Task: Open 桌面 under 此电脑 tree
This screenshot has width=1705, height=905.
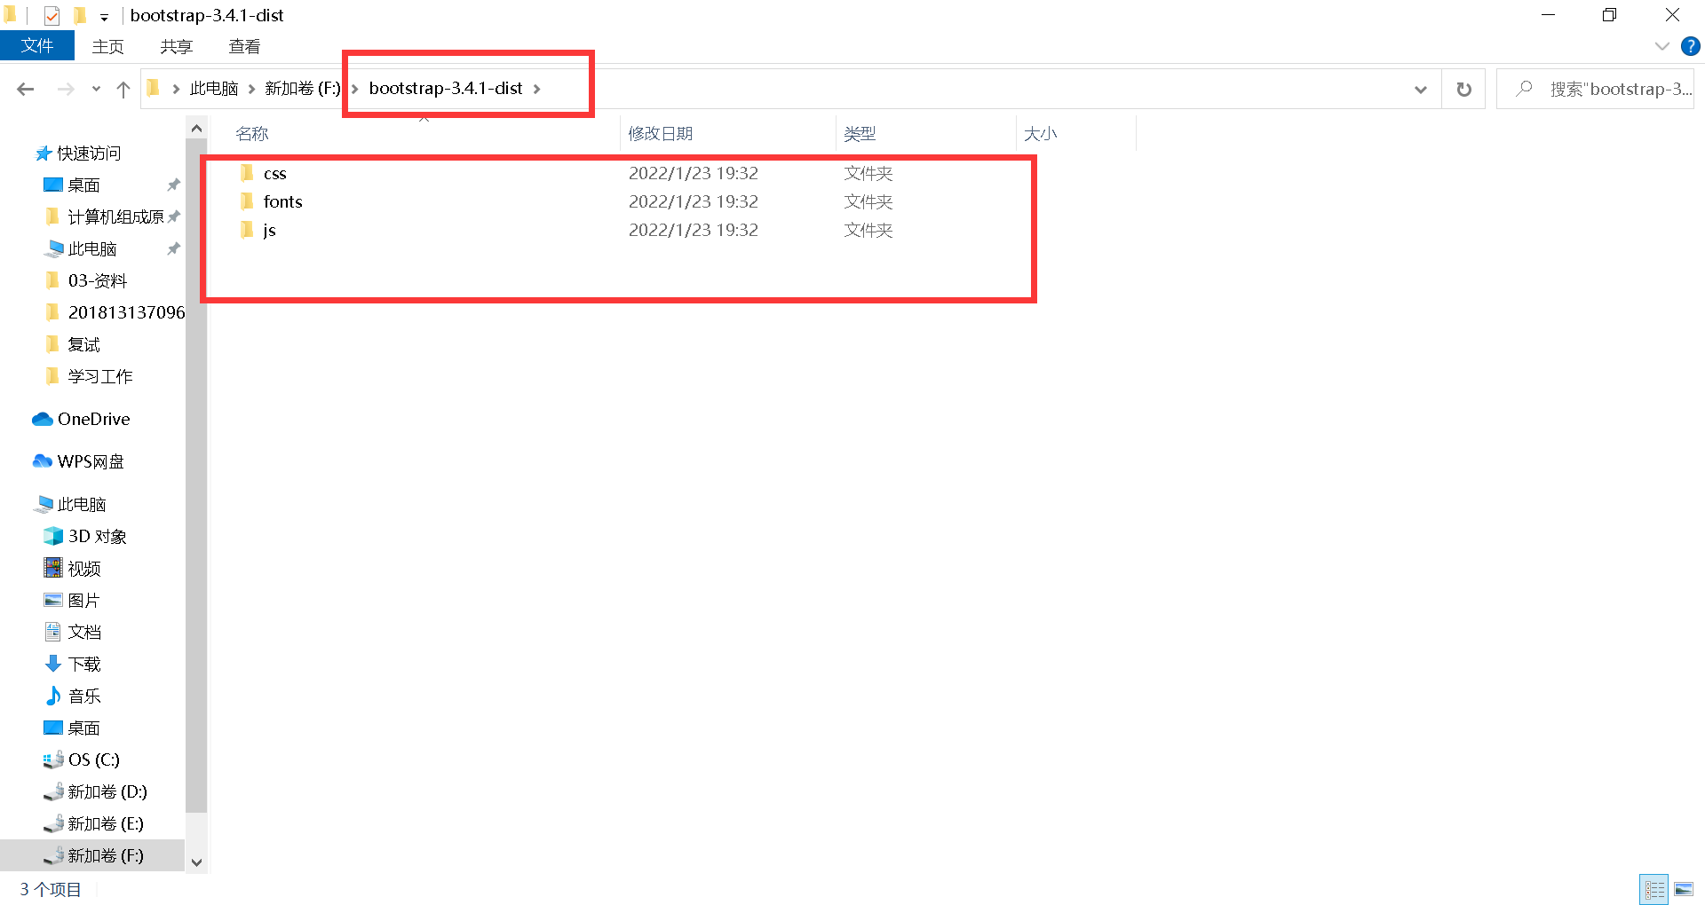Action: click(x=83, y=728)
